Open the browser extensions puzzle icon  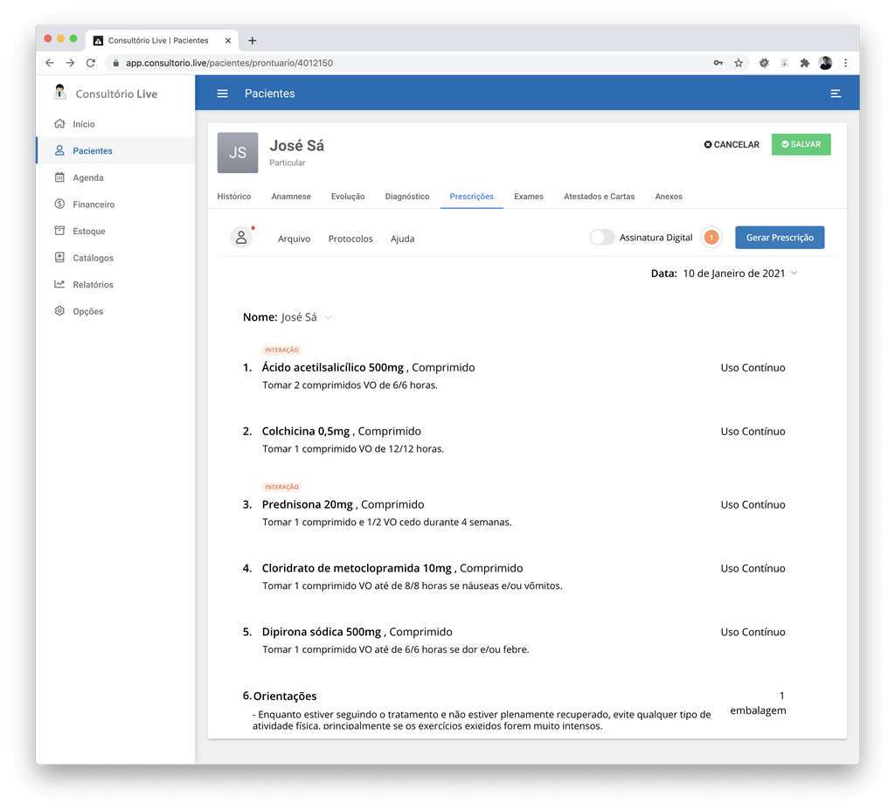tap(805, 63)
